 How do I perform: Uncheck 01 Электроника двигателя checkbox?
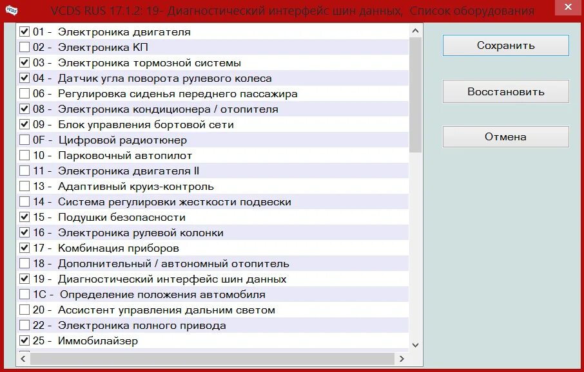click(x=24, y=32)
